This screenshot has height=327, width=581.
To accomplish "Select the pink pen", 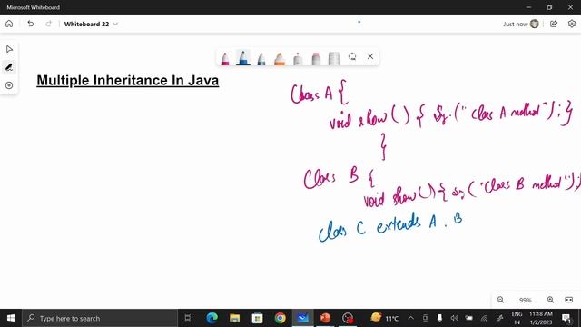I will click(225, 58).
